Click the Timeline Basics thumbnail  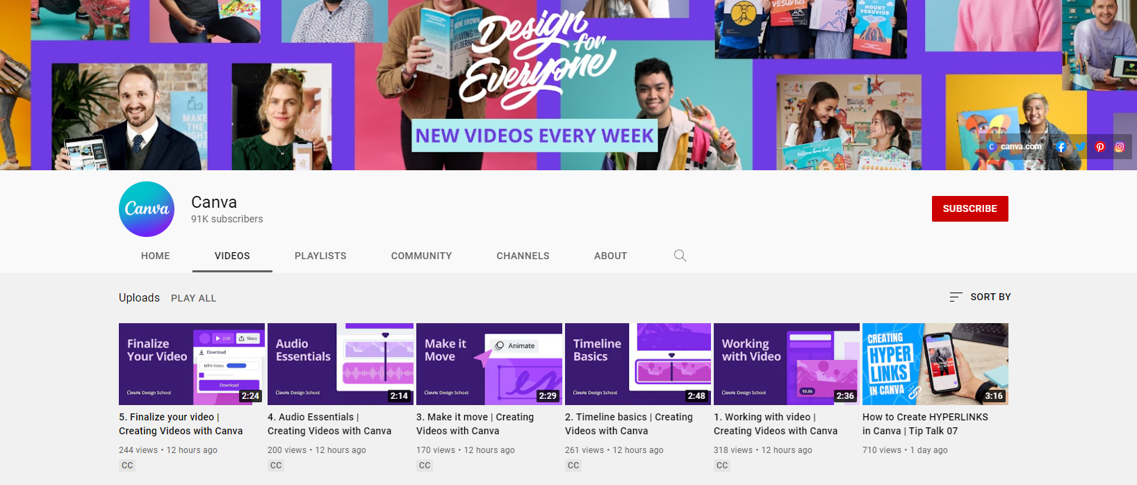pos(638,364)
